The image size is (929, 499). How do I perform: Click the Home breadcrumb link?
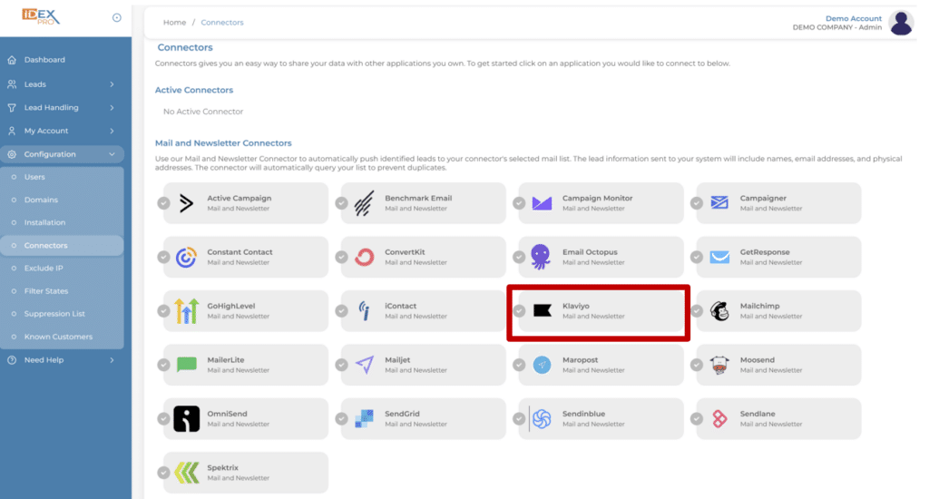coord(175,23)
